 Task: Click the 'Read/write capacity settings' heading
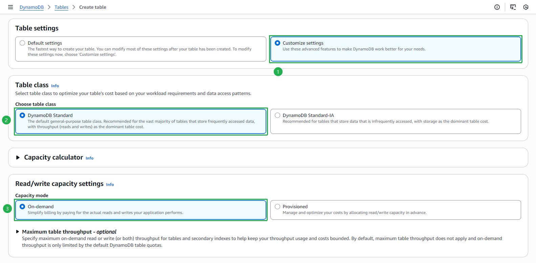[x=59, y=184]
